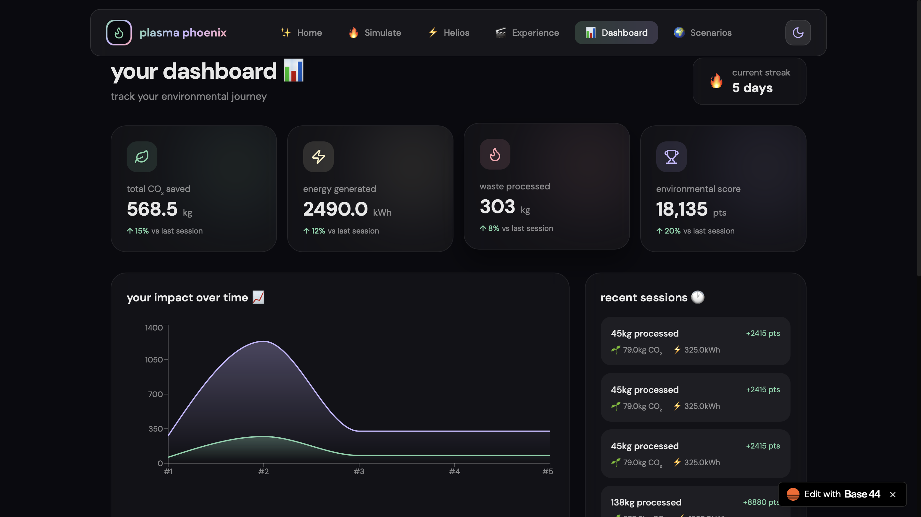This screenshot has height=517, width=921.
Task: Click the 138kg processed session entry
Action: click(x=695, y=502)
